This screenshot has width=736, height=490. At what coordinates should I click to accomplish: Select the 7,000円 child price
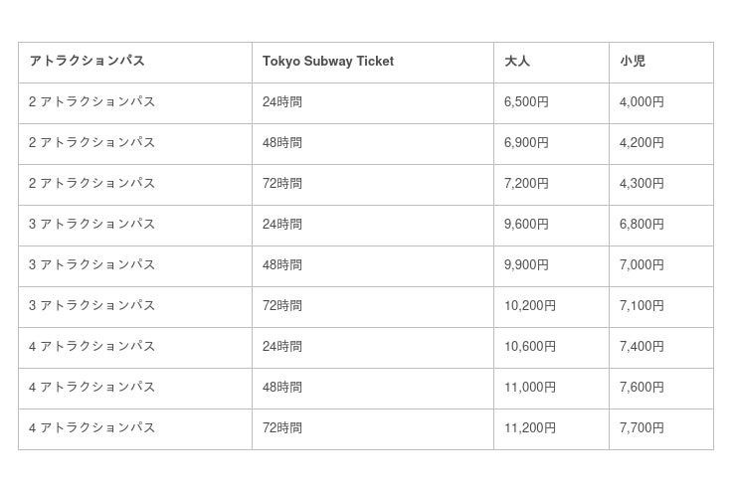(x=642, y=265)
